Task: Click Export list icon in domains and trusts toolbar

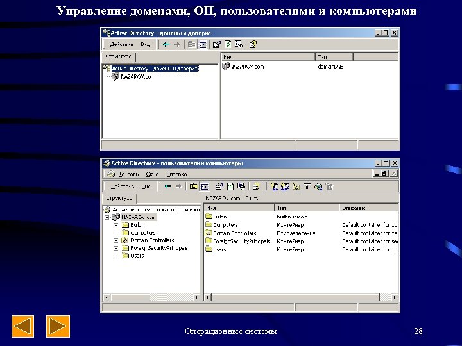Action: click(x=239, y=44)
